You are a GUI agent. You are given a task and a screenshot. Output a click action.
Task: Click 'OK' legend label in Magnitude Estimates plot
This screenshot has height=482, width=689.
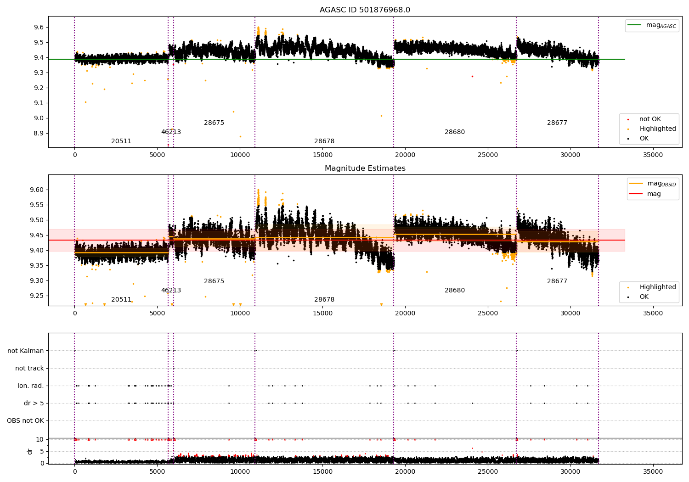tap(644, 297)
